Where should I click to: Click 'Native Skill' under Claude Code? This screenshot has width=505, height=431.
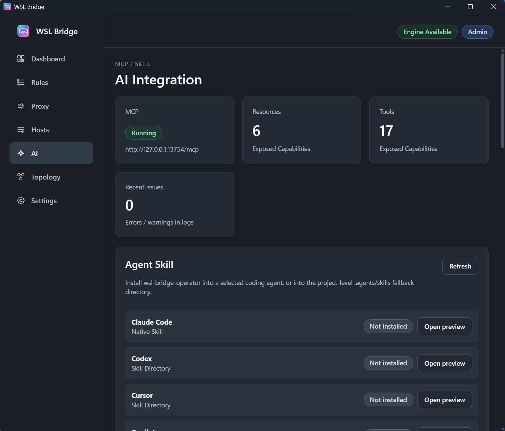(147, 332)
